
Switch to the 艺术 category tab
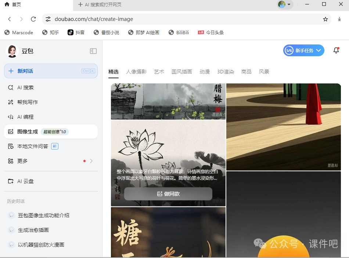(159, 72)
